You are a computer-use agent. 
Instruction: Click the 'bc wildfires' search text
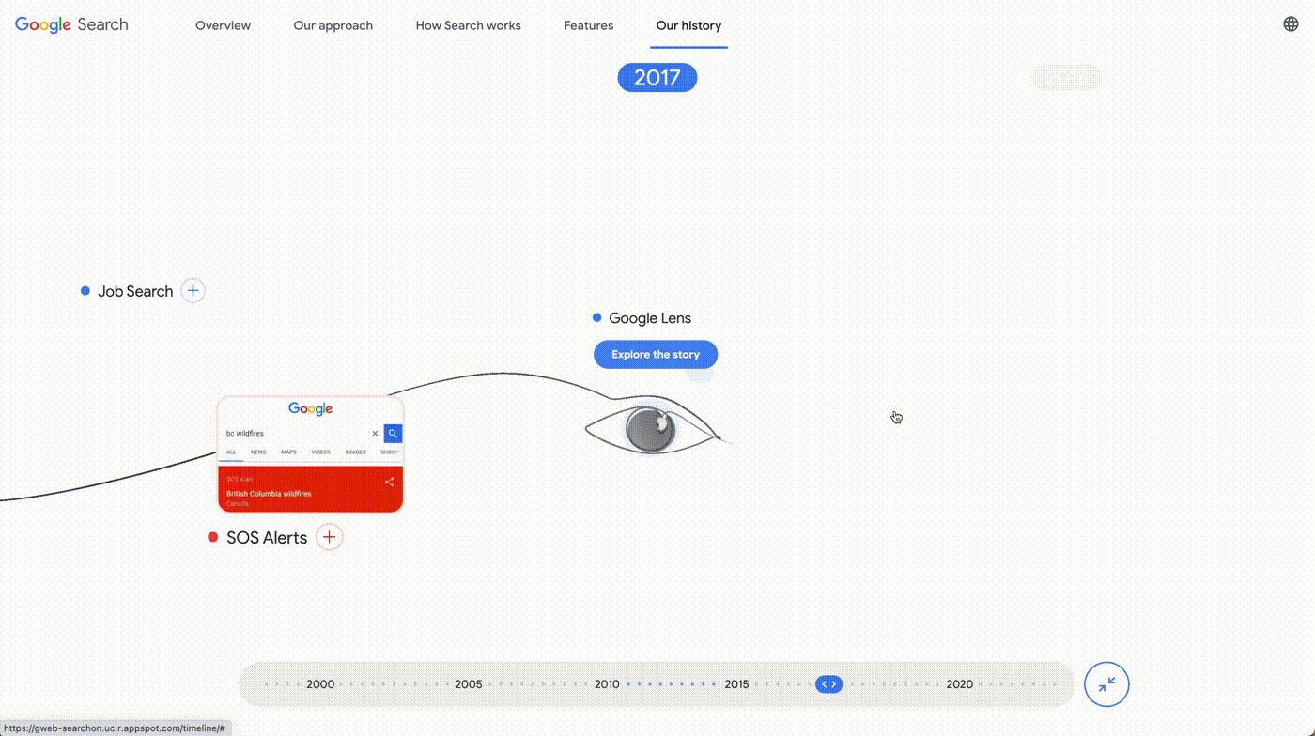coord(245,434)
